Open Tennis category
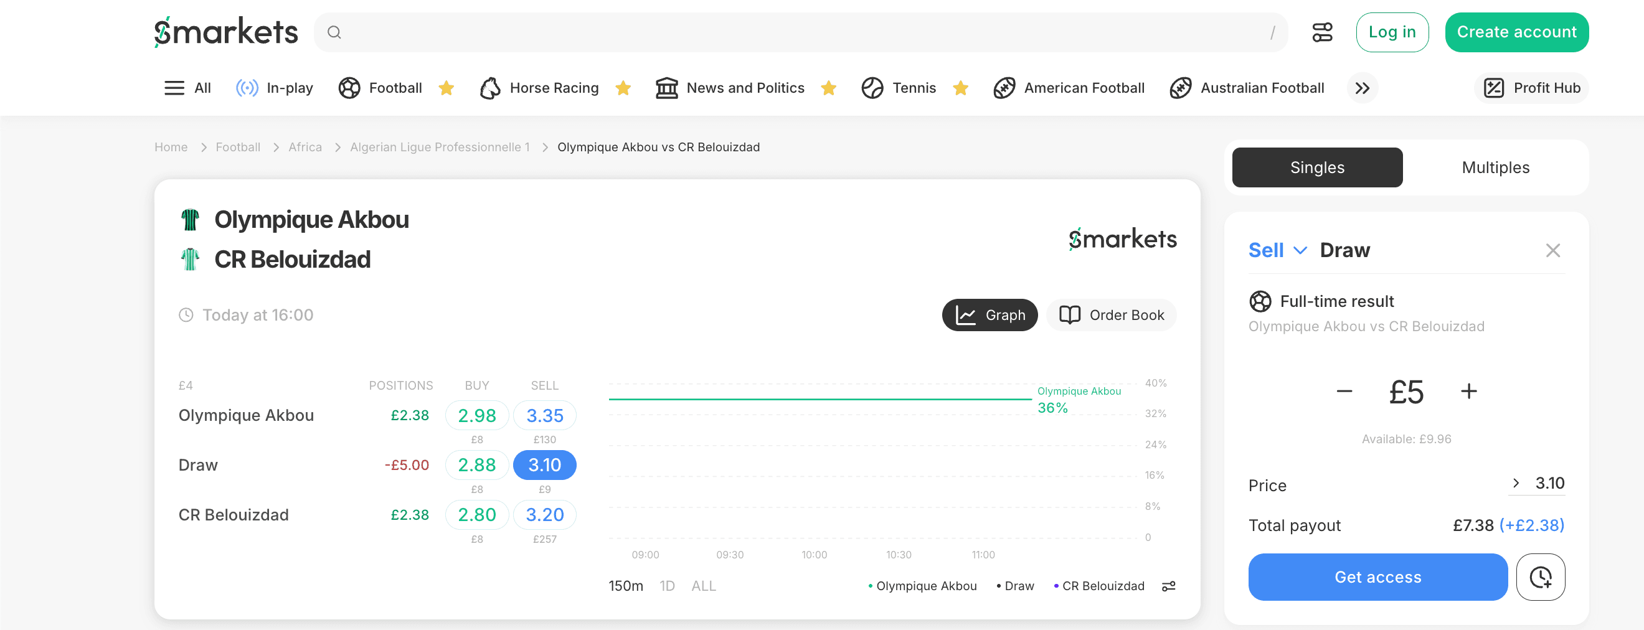 pos(899,88)
